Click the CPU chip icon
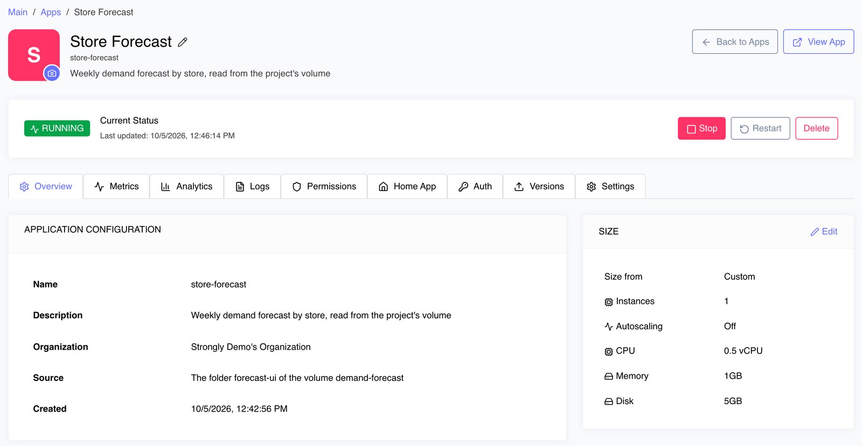 click(x=609, y=351)
